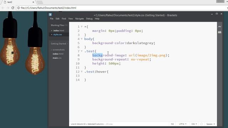Open index.html in the project file tree

58,54
